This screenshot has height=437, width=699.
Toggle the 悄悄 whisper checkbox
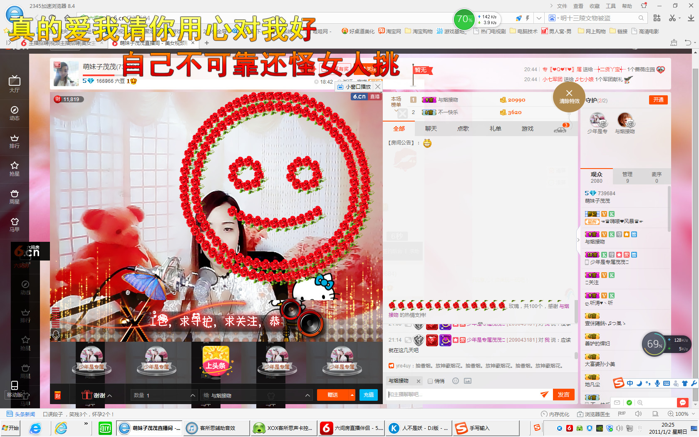(430, 381)
